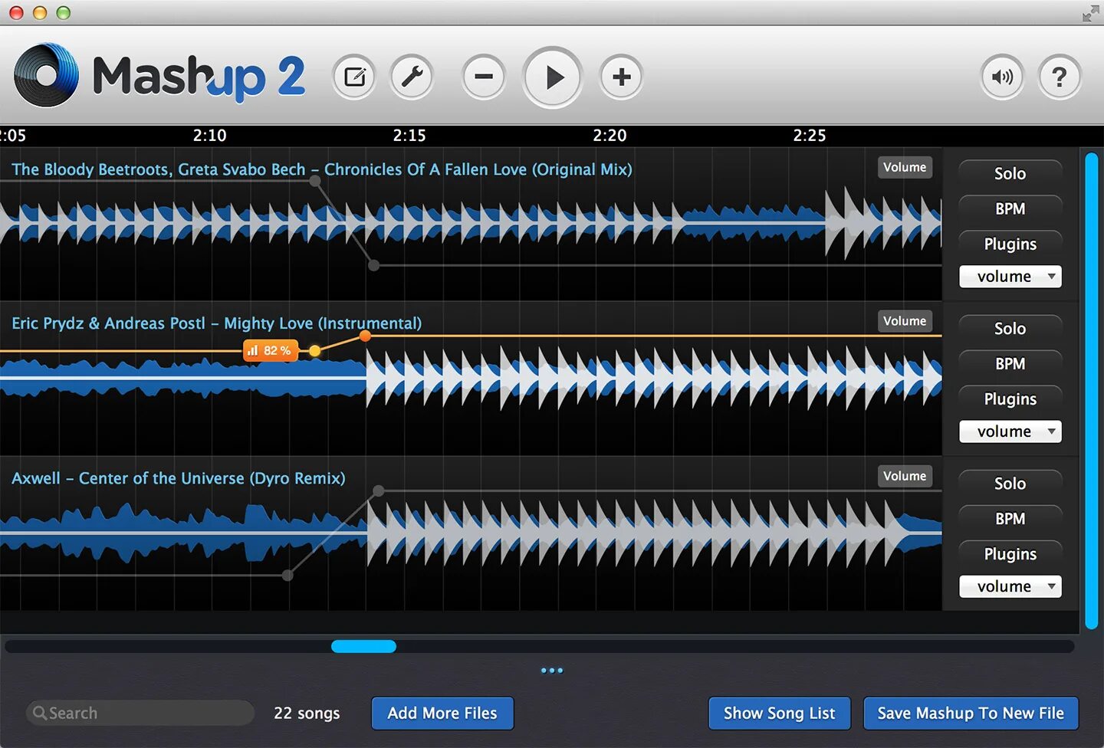Click the Eric Prydz track waveform

[471, 377]
